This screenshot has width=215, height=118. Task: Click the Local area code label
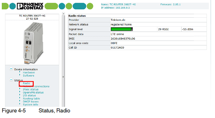[79, 43]
